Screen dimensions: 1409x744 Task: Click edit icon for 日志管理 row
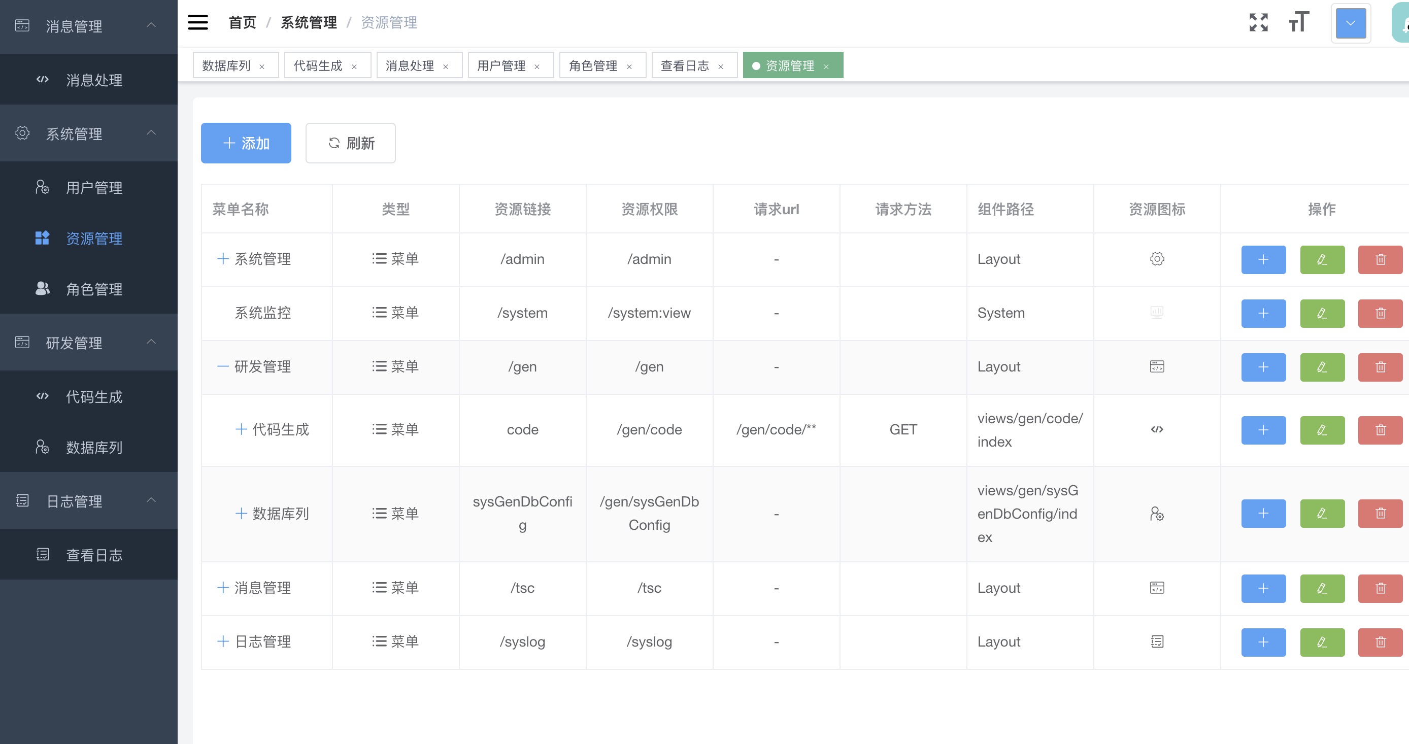pos(1322,641)
